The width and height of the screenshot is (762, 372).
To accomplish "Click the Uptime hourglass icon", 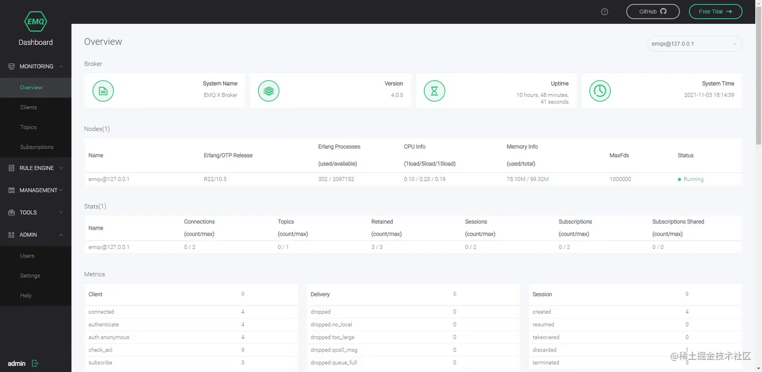I will point(434,91).
